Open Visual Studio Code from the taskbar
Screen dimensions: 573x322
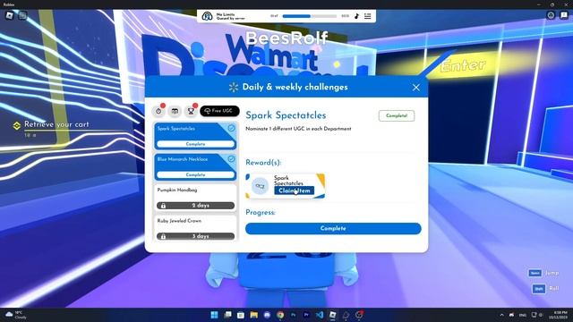(320, 315)
